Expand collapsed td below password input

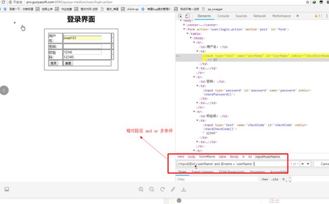click(197, 103)
